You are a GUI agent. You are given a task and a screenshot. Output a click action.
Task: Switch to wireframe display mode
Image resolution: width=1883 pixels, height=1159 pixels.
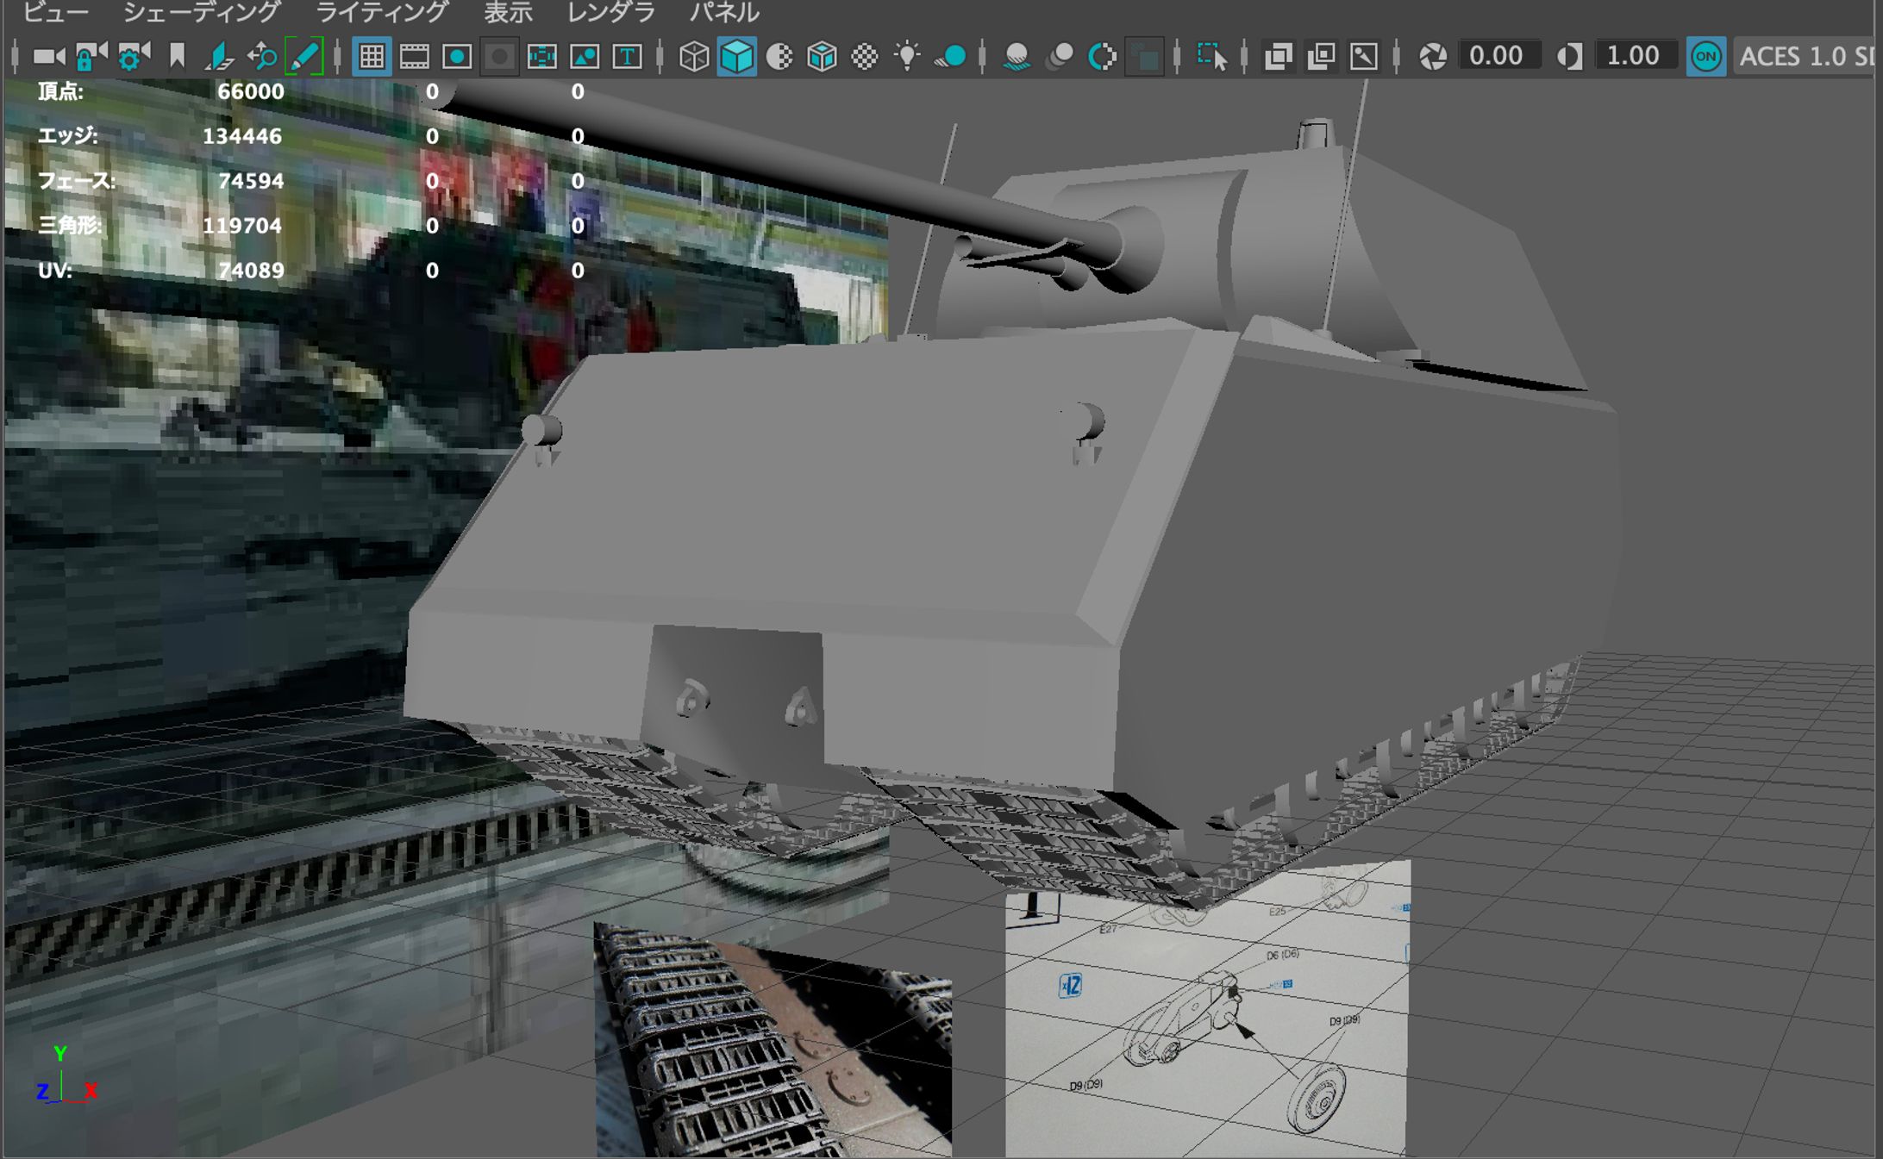694,57
